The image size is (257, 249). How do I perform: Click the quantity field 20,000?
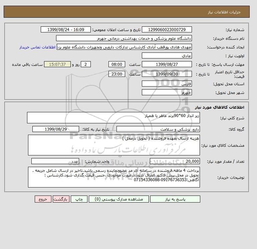(175, 161)
